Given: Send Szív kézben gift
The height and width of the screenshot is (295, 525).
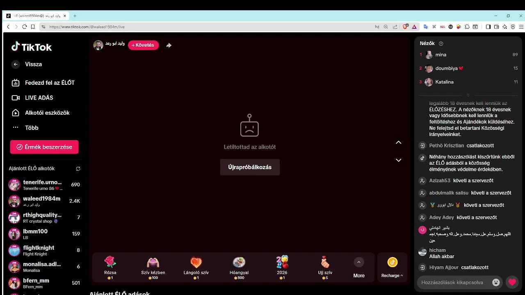Looking at the screenshot, I should (153, 268).
